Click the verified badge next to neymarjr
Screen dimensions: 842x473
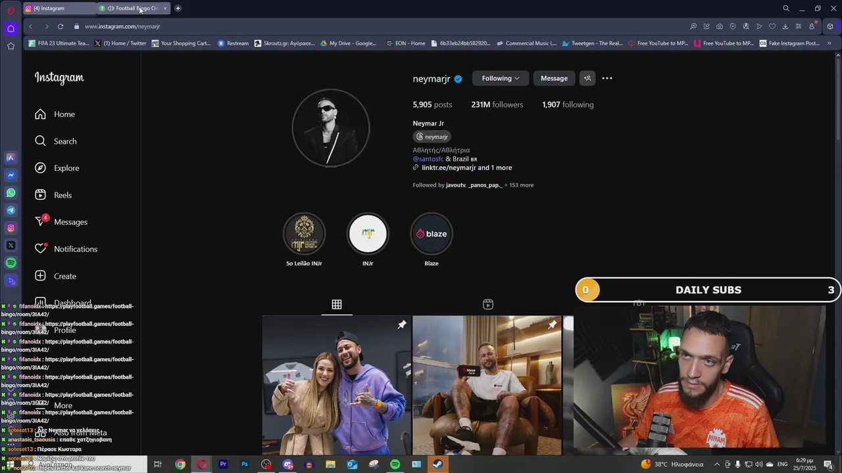[x=458, y=79]
